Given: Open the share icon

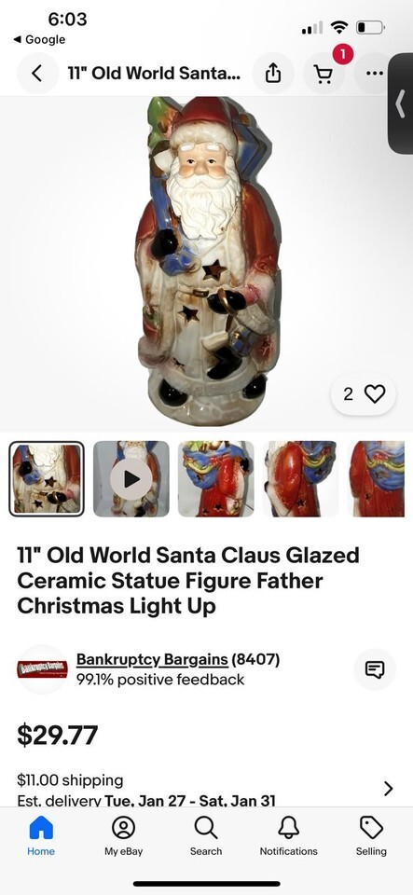Looking at the screenshot, I should tap(272, 73).
